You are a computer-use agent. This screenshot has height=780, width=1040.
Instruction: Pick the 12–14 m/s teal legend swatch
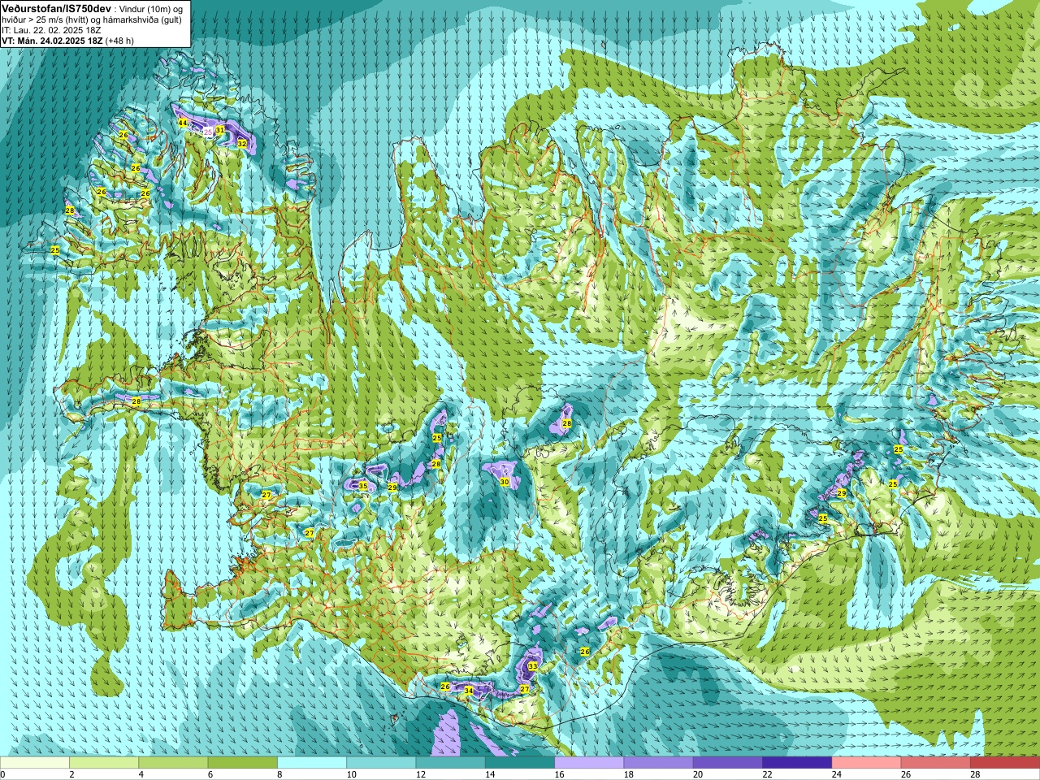(x=451, y=763)
